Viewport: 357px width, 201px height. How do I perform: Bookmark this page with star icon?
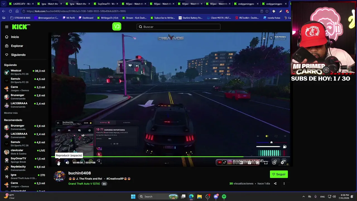coord(267,11)
